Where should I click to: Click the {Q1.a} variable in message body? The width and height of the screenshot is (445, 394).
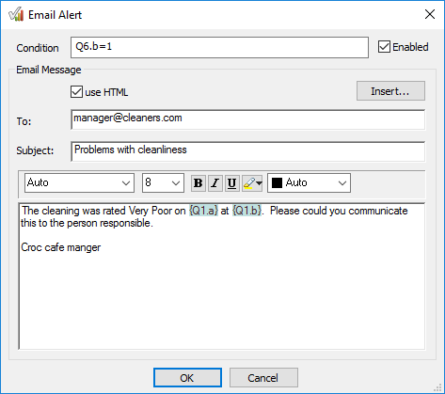[203, 211]
